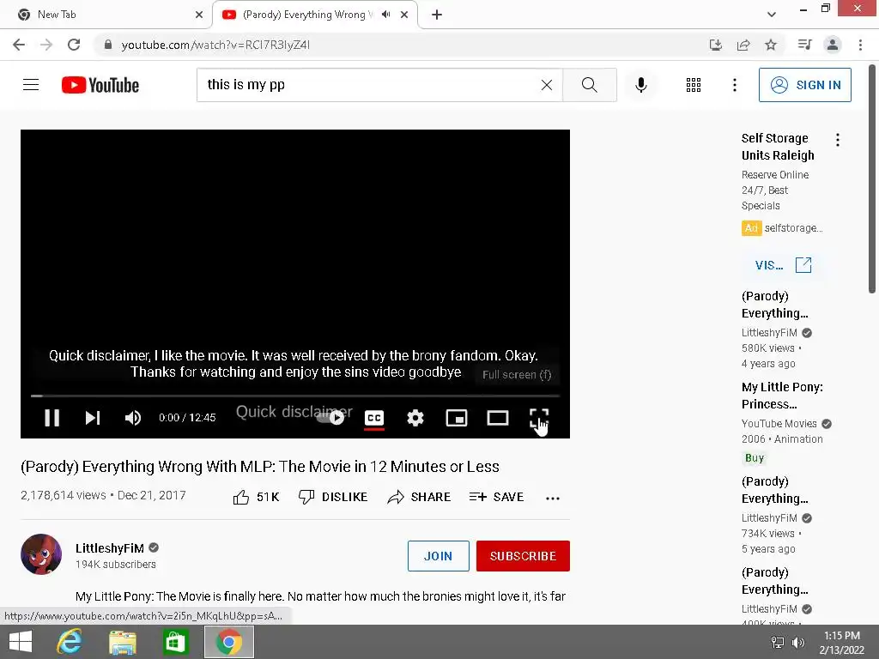The height and width of the screenshot is (659, 879).
Task: View site info lock icon
Action: click(108, 45)
